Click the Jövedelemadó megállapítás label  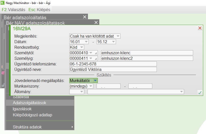[x=39, y=81]
